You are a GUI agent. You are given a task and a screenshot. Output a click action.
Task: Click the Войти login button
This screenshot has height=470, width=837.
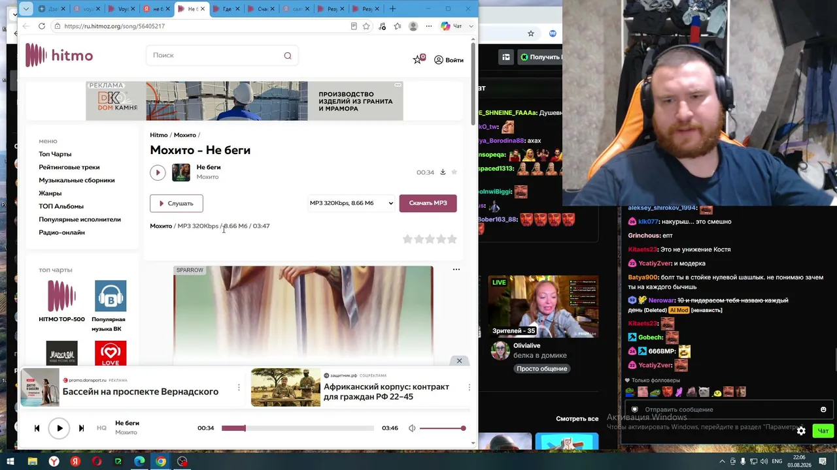click(449, 60)
